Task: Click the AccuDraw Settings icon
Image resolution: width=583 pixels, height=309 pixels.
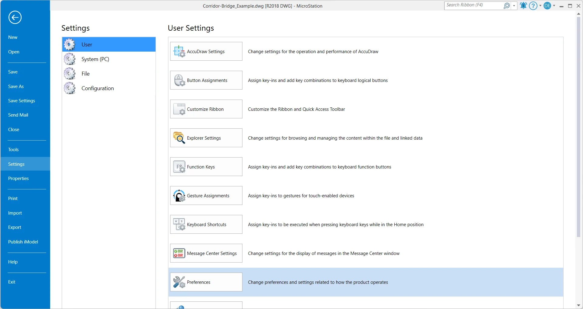Action: click(x=179, y=52)
